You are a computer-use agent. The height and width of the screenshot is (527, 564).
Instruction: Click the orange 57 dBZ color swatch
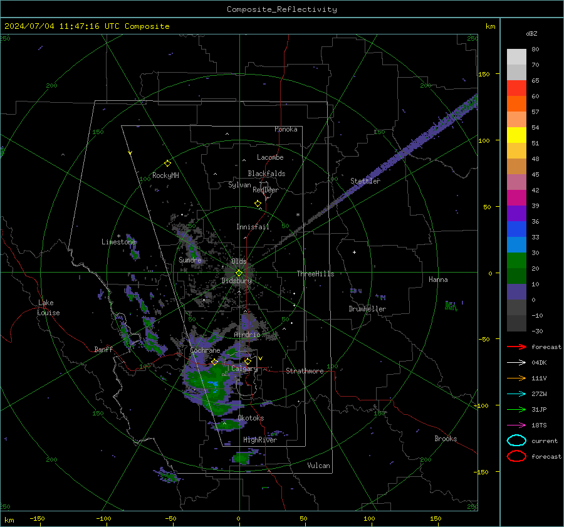tap(516, 103)
